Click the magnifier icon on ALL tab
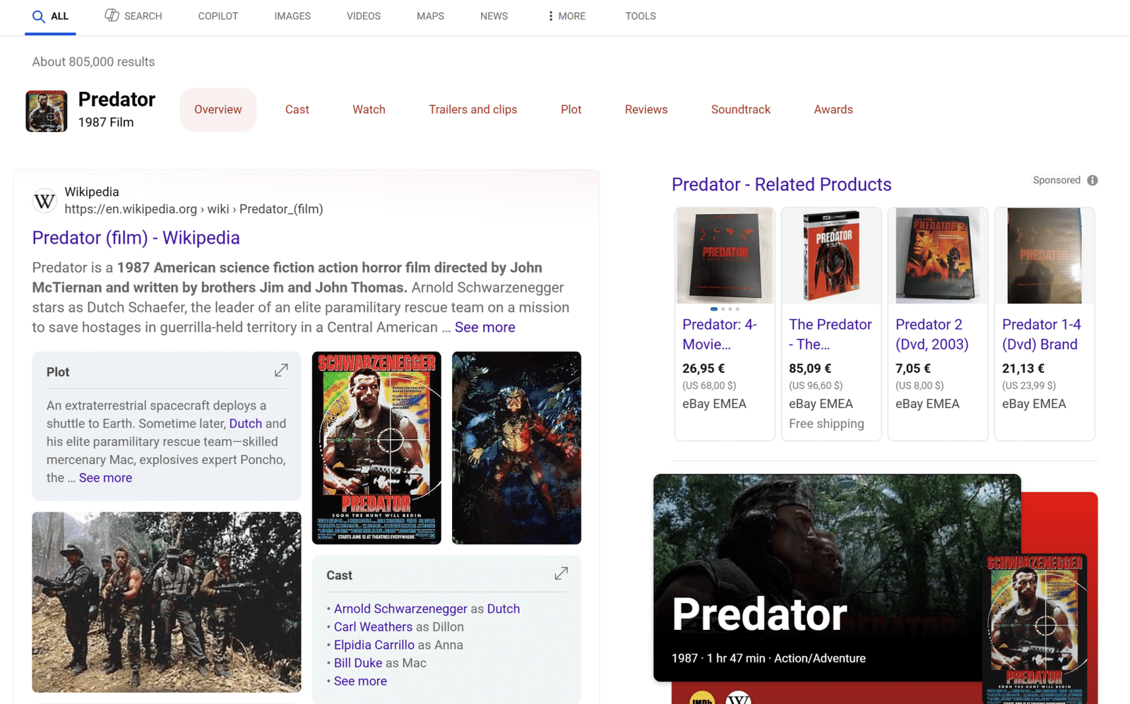This screenshot has width=1130, height=704. 39,16
